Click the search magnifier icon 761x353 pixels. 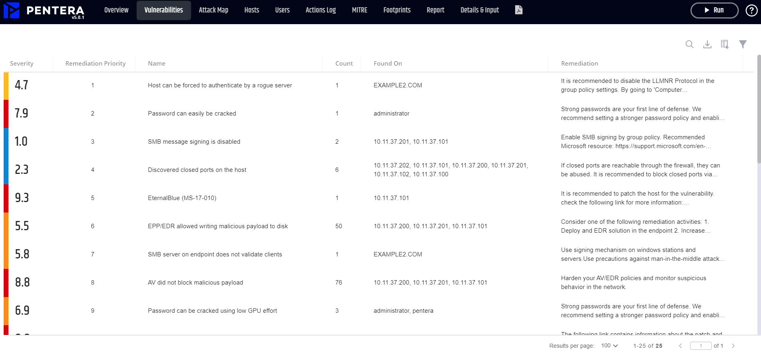pos(689,44)
